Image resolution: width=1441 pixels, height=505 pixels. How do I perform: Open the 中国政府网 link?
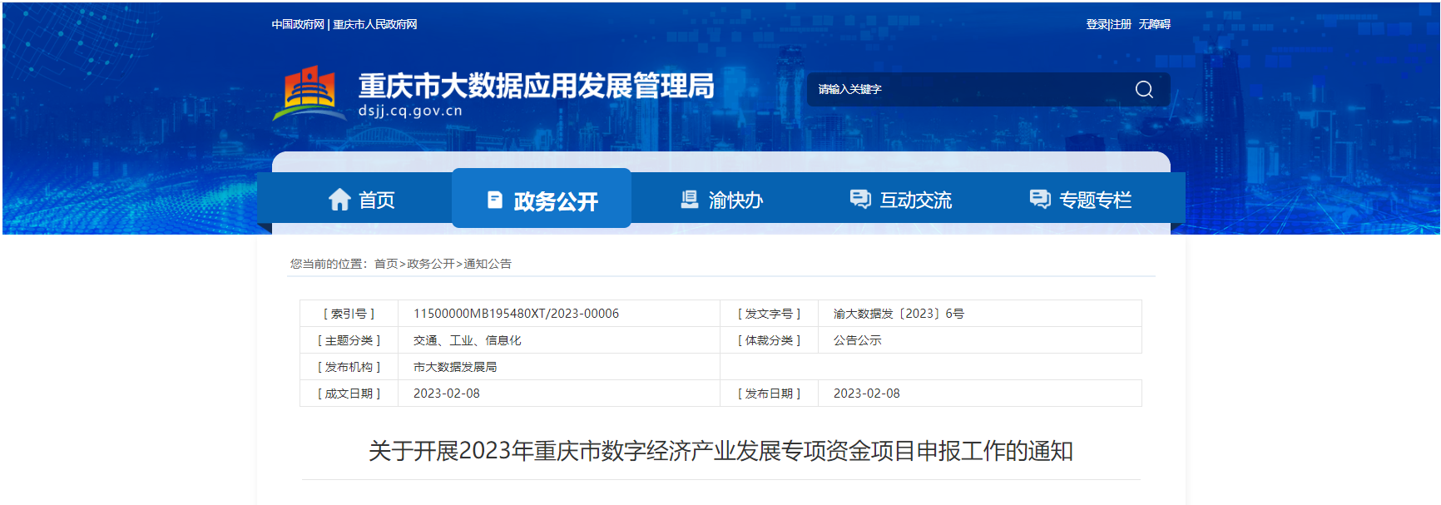(x=298, y=25)
